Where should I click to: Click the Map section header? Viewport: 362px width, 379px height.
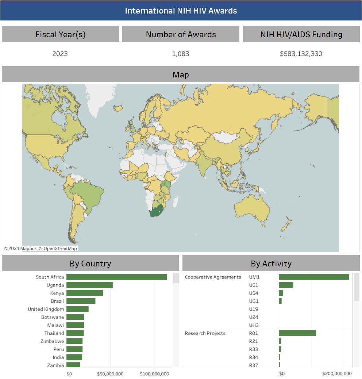click(x=181, y=74)
